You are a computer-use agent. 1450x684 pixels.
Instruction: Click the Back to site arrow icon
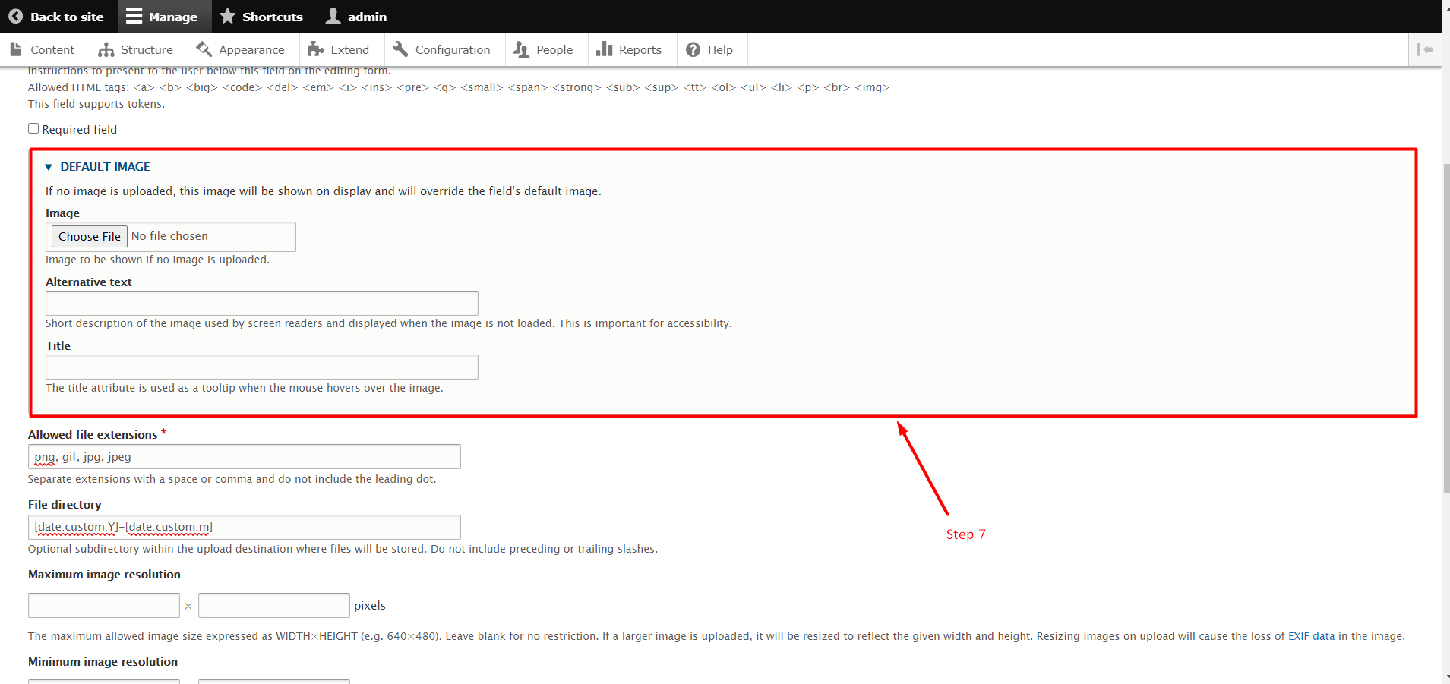[x=15, y=16]
